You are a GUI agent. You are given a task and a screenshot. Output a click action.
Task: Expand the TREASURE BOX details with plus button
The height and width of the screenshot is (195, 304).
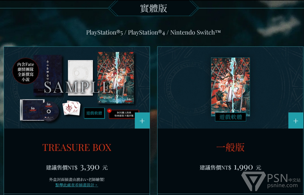(x=142, y=120)
